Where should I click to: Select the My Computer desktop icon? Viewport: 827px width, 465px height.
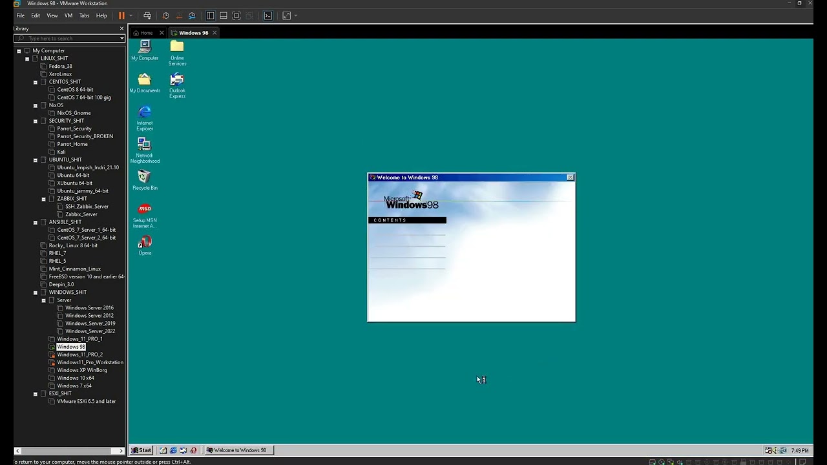[x=145, y=50]
